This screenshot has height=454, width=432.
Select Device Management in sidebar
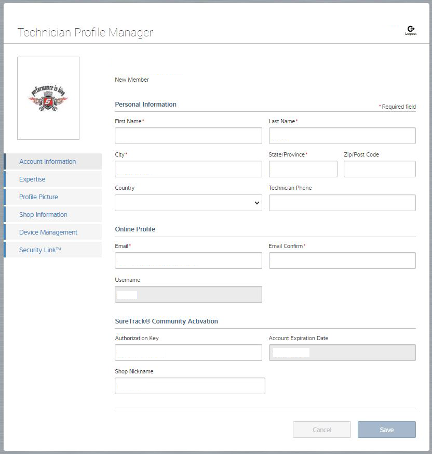pos(48,232)
